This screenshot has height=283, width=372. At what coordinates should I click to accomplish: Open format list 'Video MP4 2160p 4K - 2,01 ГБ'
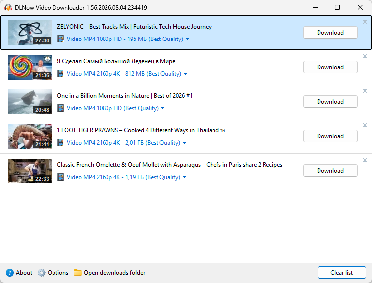point(124,142)
